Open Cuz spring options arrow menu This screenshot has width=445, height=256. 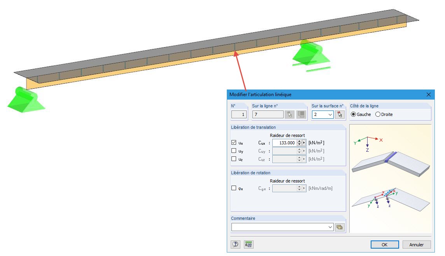coord(304,159)
